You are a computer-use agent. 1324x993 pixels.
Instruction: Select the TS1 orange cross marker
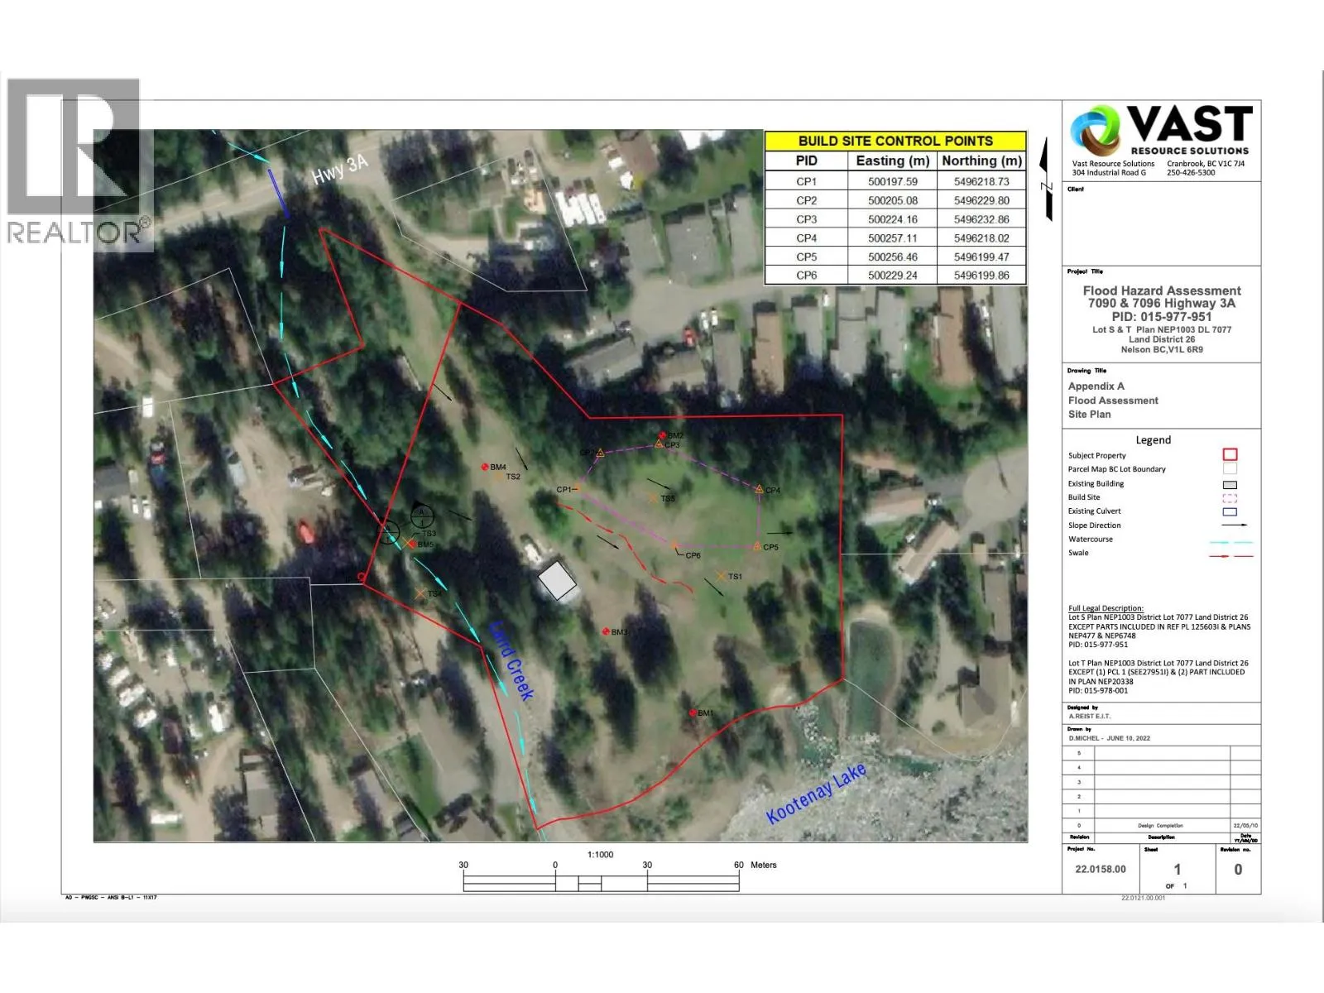(x=721, y=576)
